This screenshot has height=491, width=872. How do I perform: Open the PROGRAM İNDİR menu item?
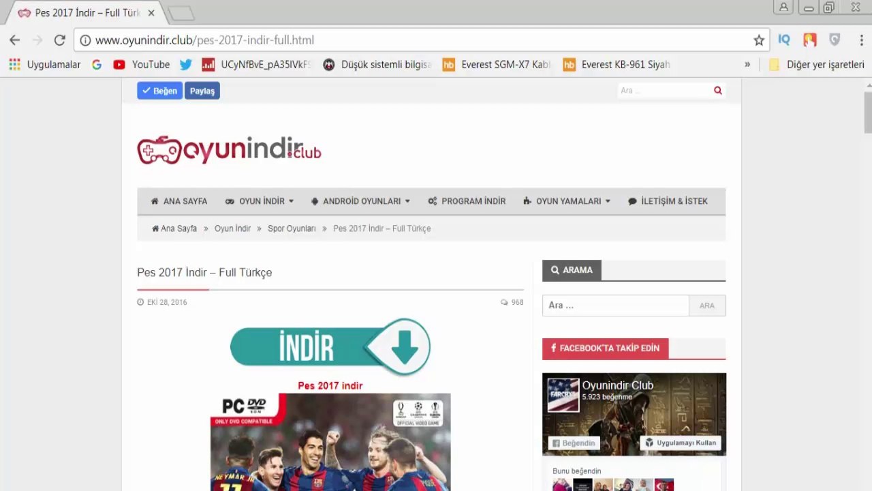coord(467,201)
